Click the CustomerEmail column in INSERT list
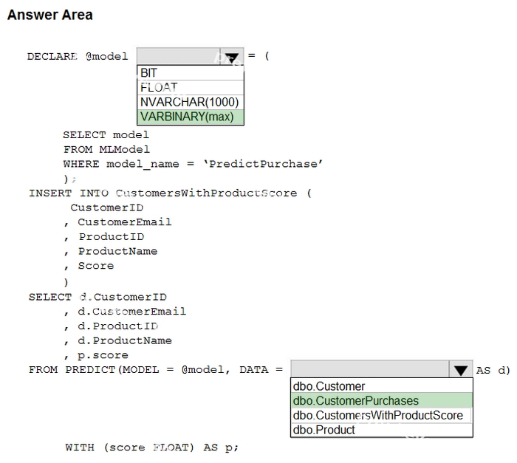The width and height of the screenshot is (517, 463). click(125, 222)
